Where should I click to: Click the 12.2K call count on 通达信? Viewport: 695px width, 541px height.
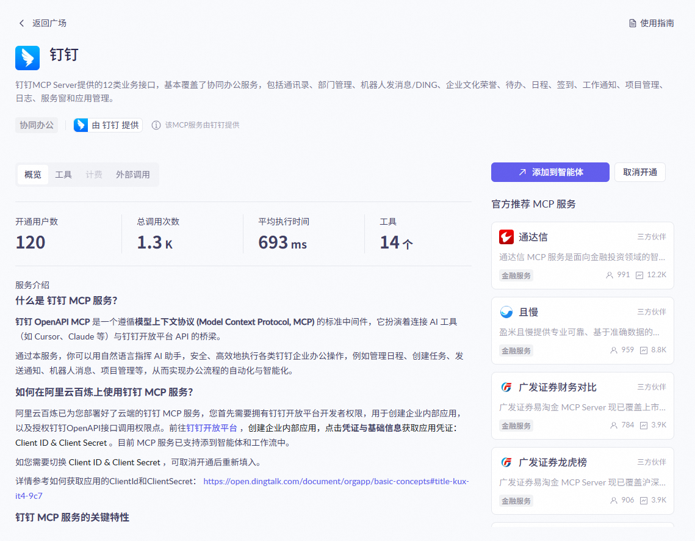coord(657,275)
